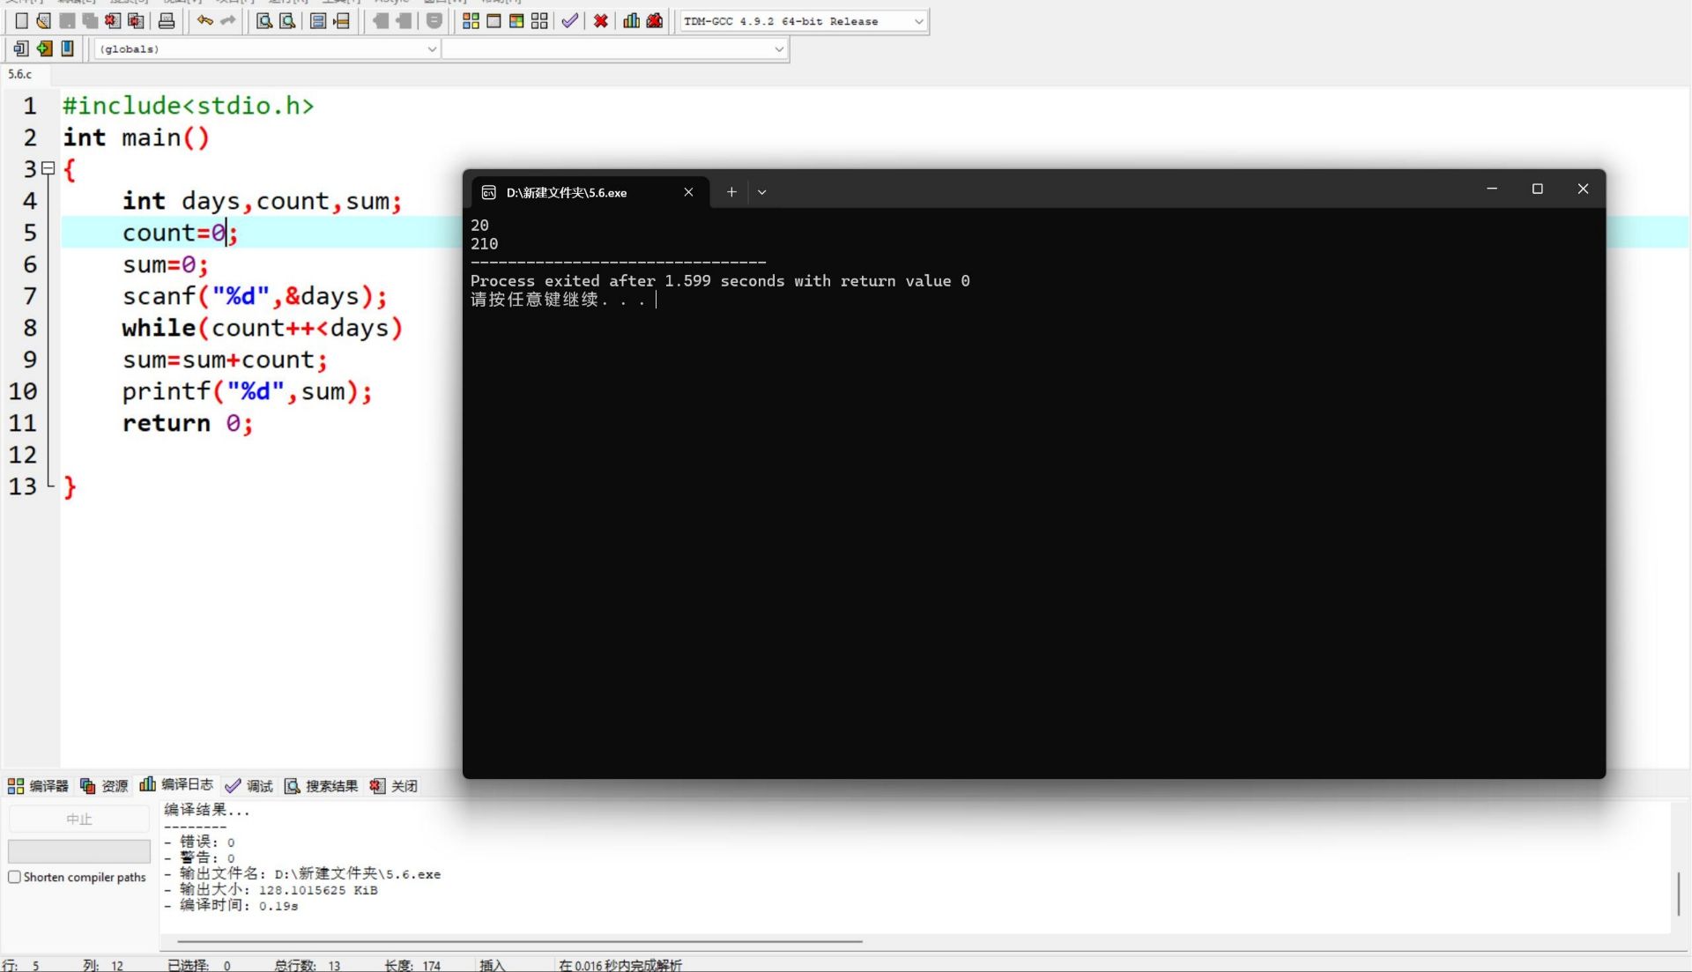This screenshot has width=1692, height=972.
Task: Print the source code
Action: tap(166, 21)
